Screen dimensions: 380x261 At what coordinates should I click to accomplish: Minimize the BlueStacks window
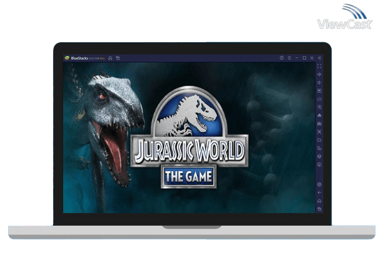tap(297, 58)
